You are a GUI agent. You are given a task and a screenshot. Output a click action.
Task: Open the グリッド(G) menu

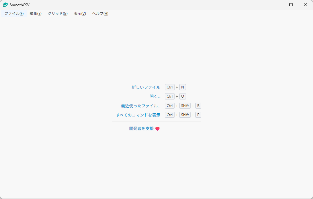(58, 14)
